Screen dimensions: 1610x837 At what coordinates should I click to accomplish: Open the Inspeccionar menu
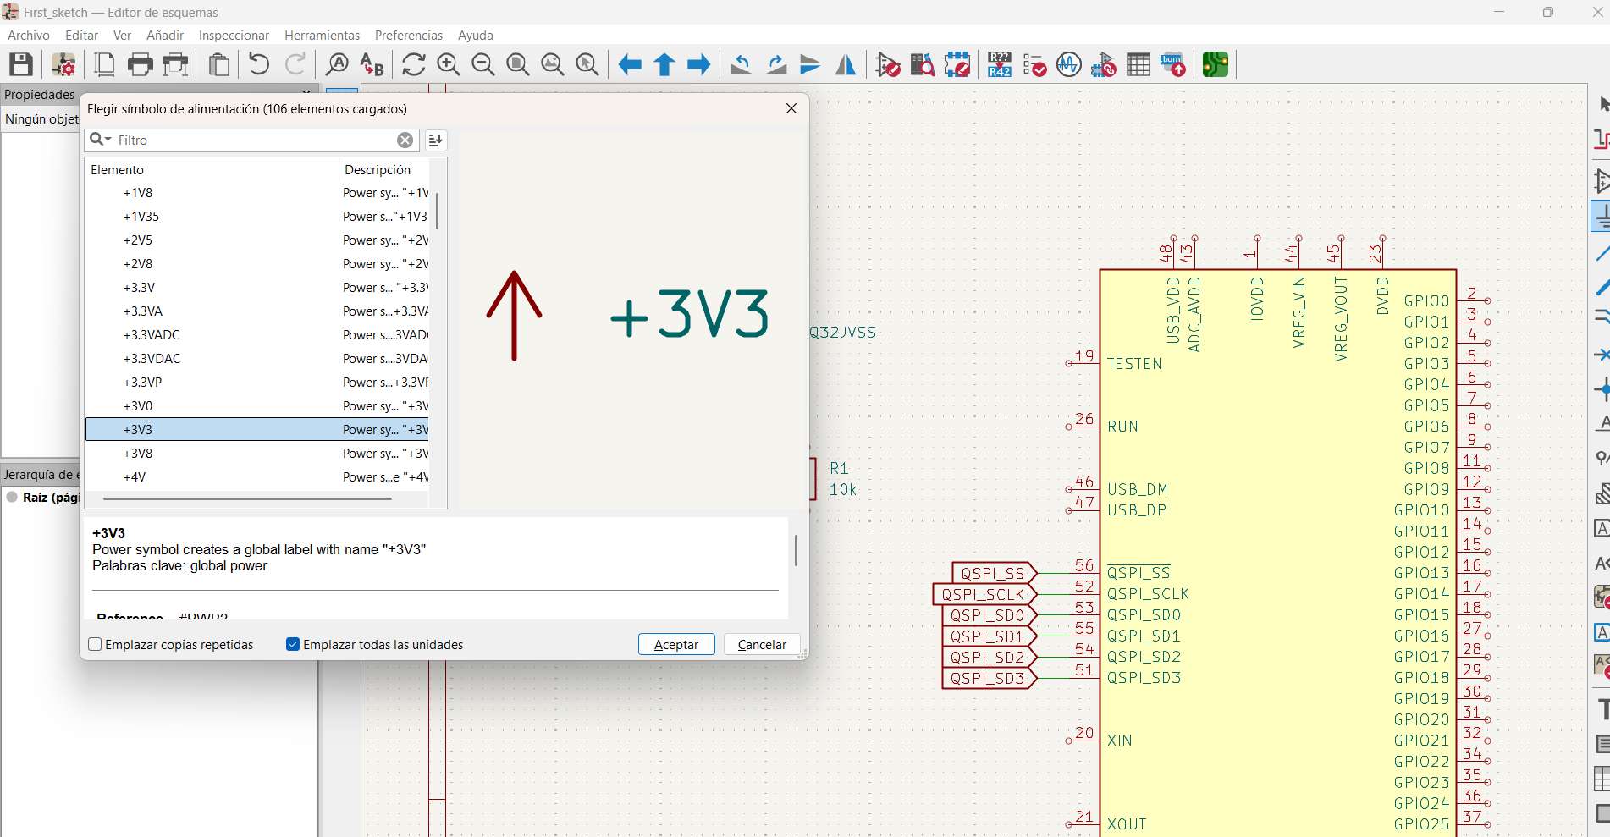pos(234,35)
